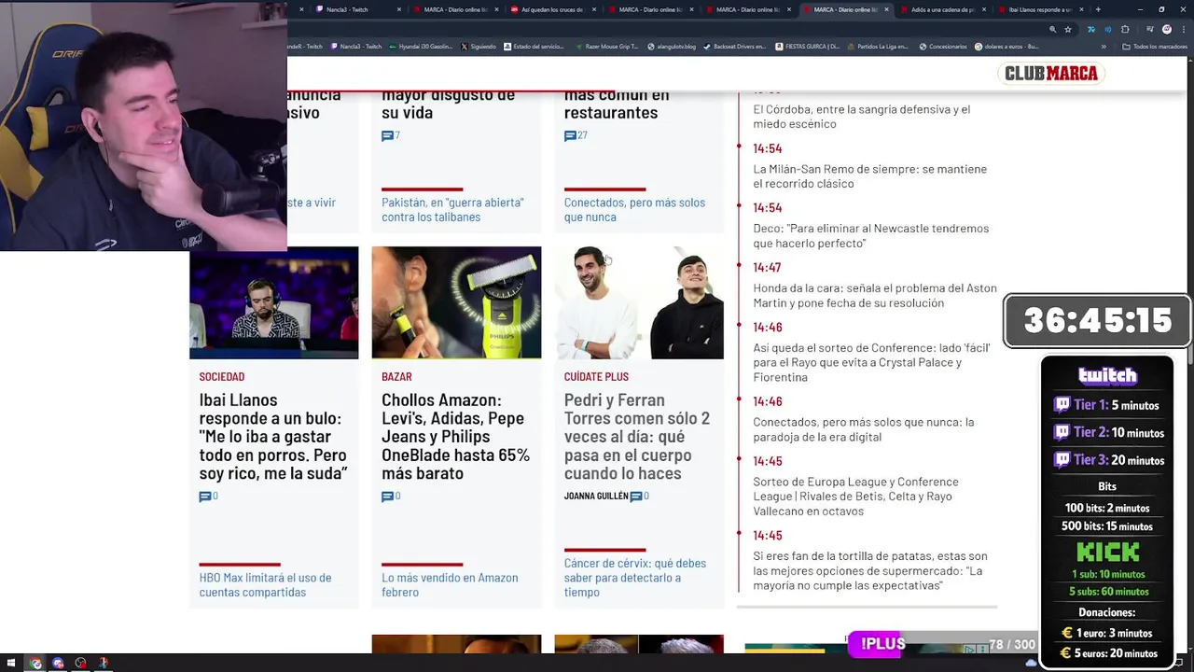Open the blue sound-wave extension icon
The height and width of the screenshot is (672, 1194).
pyautogui.click(x=1108, y=29)
